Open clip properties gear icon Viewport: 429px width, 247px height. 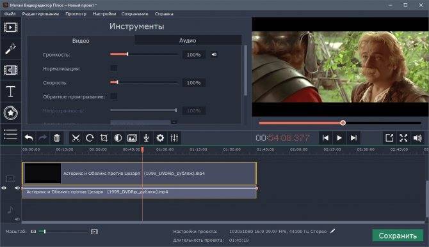click(x=160, y=138)
